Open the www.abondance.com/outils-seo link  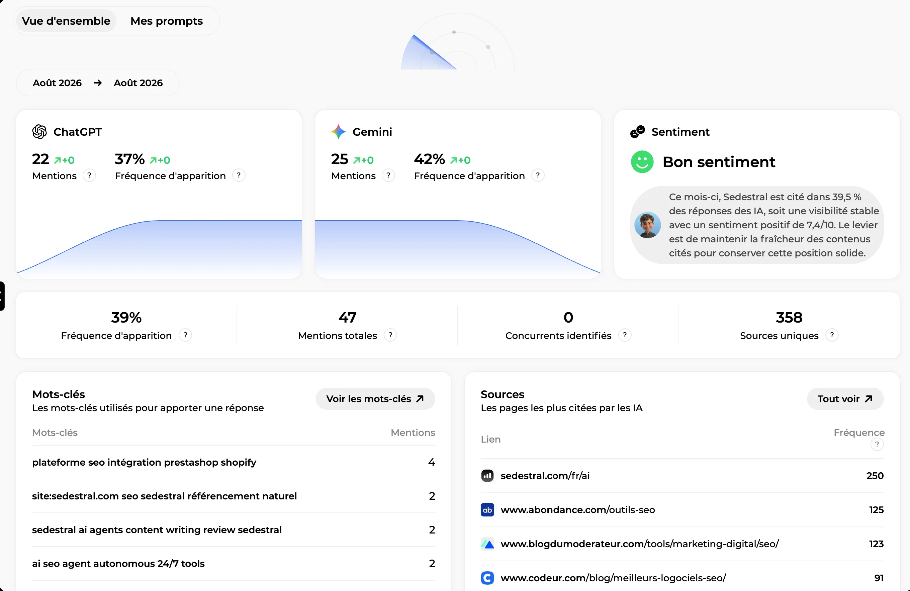coord(577,510)
